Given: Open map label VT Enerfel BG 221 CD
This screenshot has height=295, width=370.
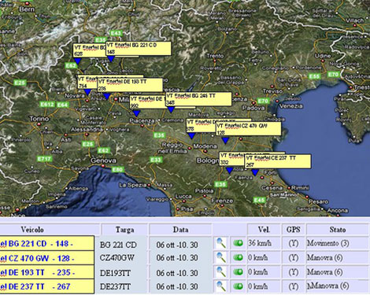Looking at the screenshot, I should pyautogui.click(x=139, y=48).
